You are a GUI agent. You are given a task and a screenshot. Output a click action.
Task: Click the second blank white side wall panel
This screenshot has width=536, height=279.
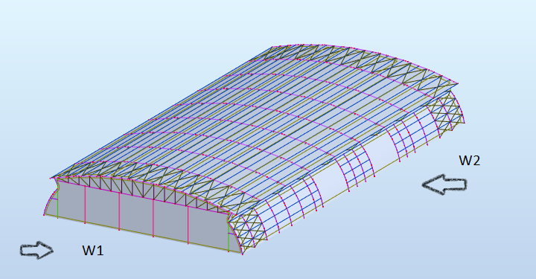[381, 150]
